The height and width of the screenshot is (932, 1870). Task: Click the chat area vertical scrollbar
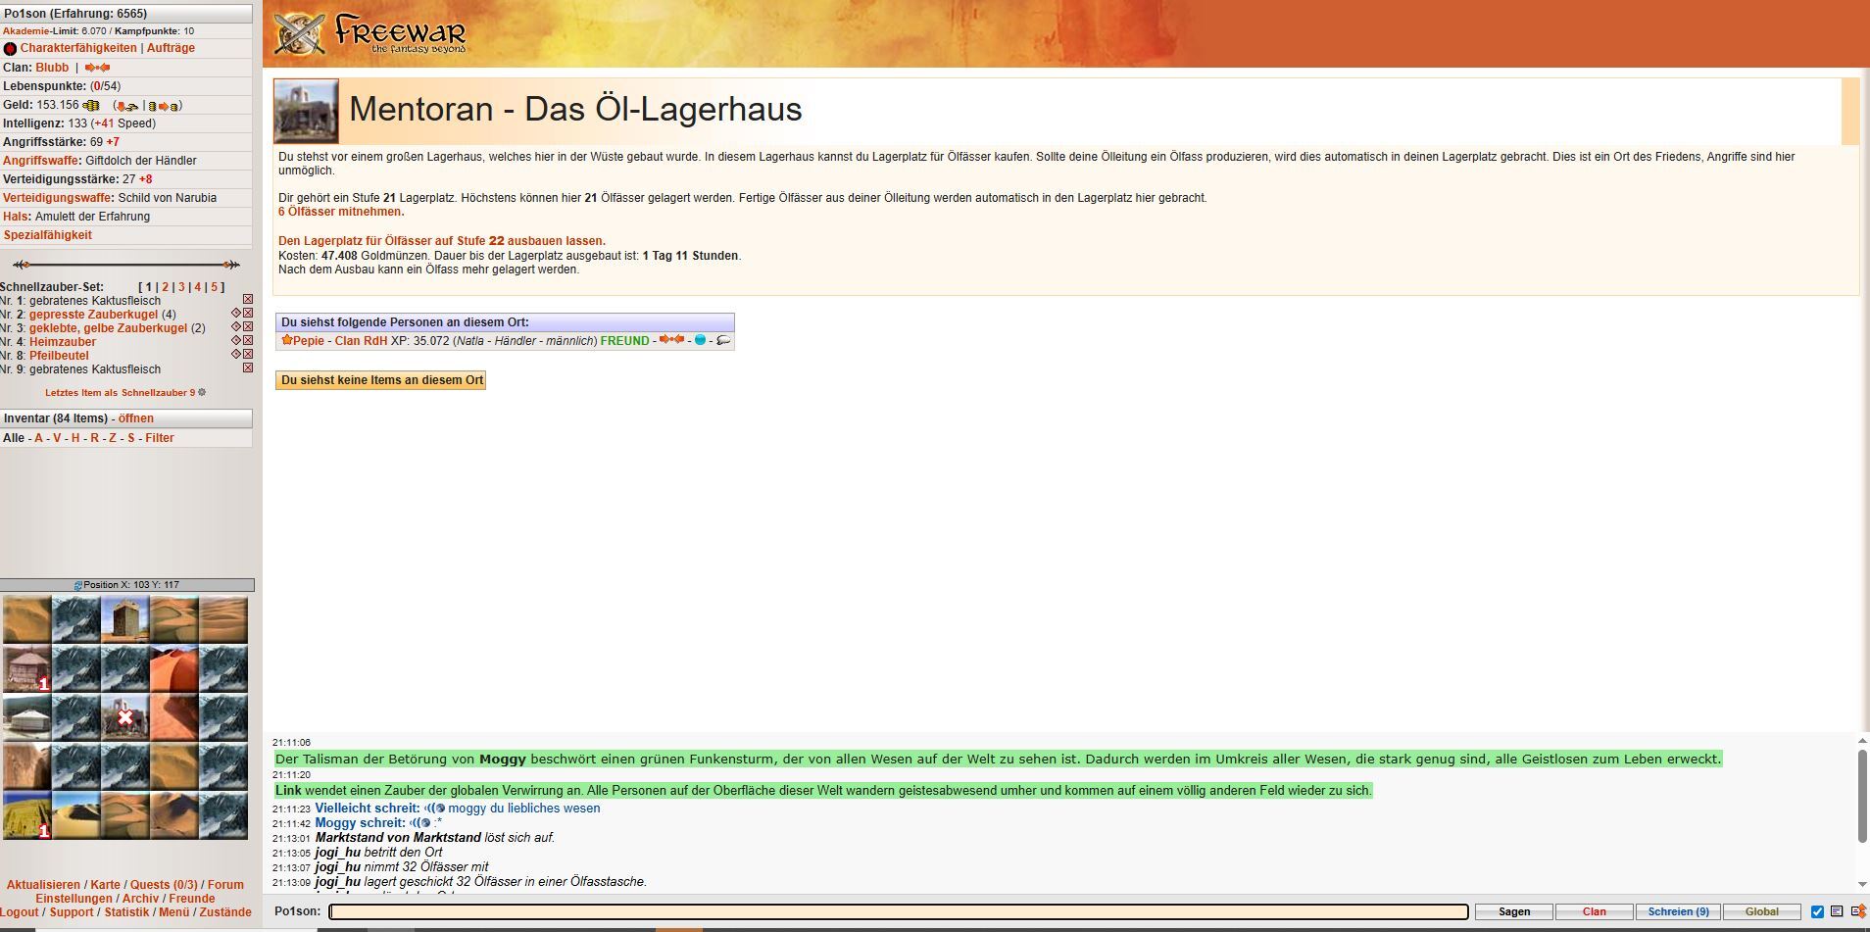[1862, 796]
